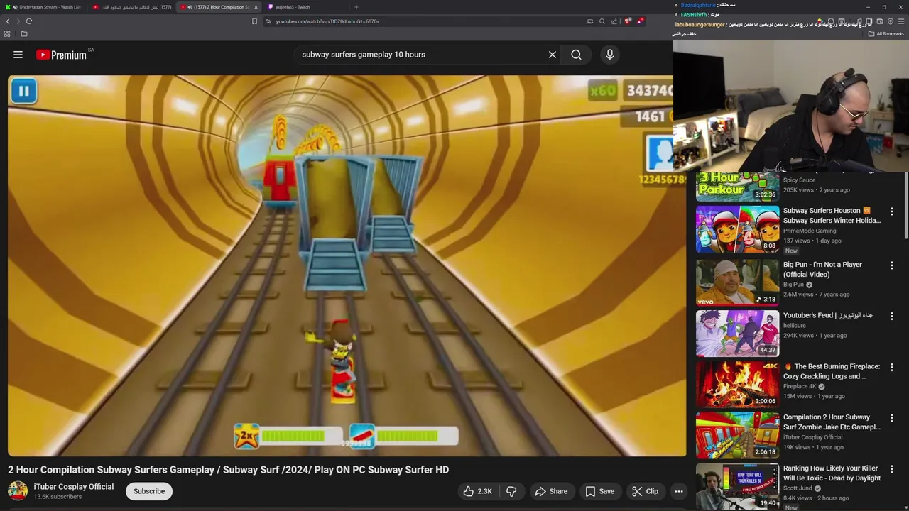909x511 pixels.
Task: Open options for Subway Surfers Houston video
Action: pos(891,211)
